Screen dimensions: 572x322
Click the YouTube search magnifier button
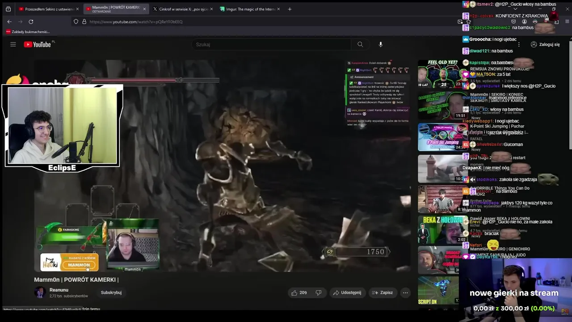tap(360, 44)
